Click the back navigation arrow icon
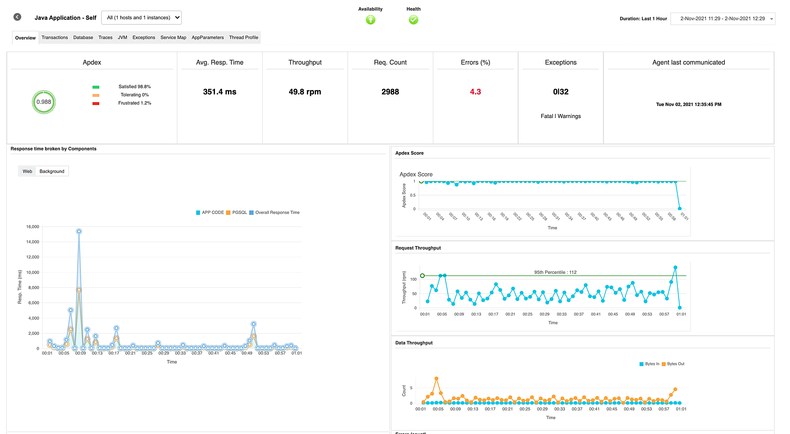 click(x=17, y=17)
